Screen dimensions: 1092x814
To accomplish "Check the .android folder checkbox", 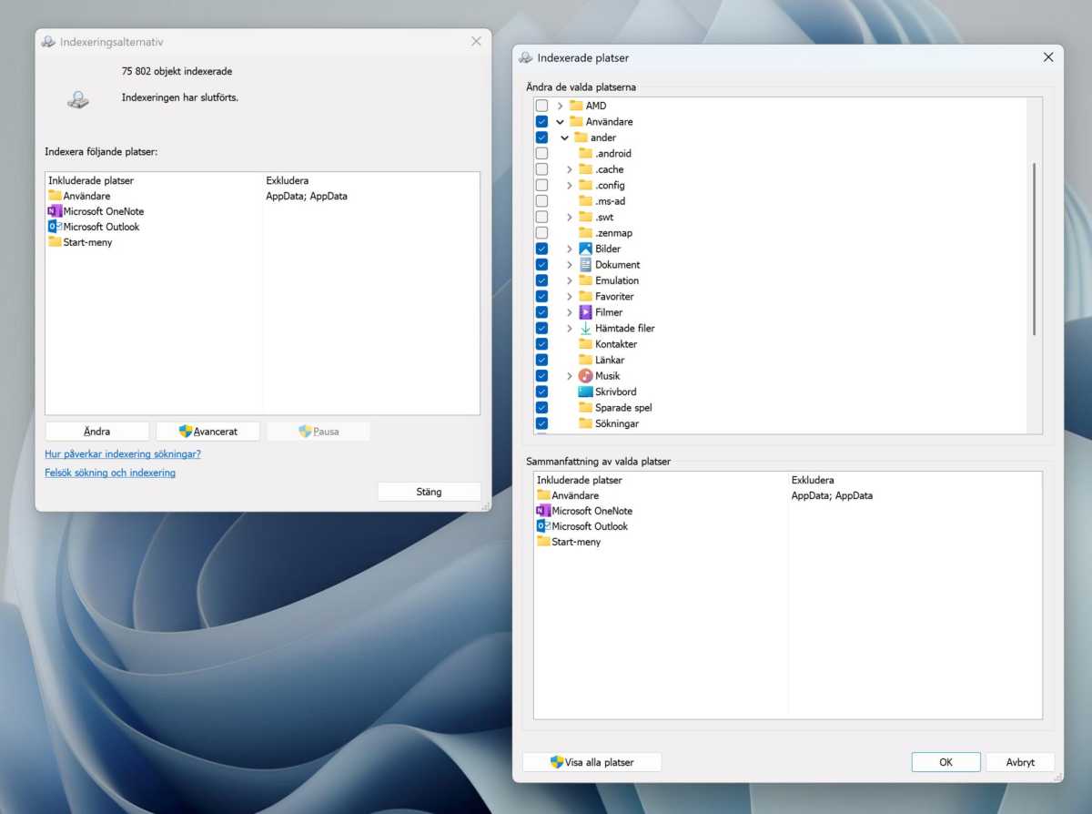I will (x=541, y=153).
